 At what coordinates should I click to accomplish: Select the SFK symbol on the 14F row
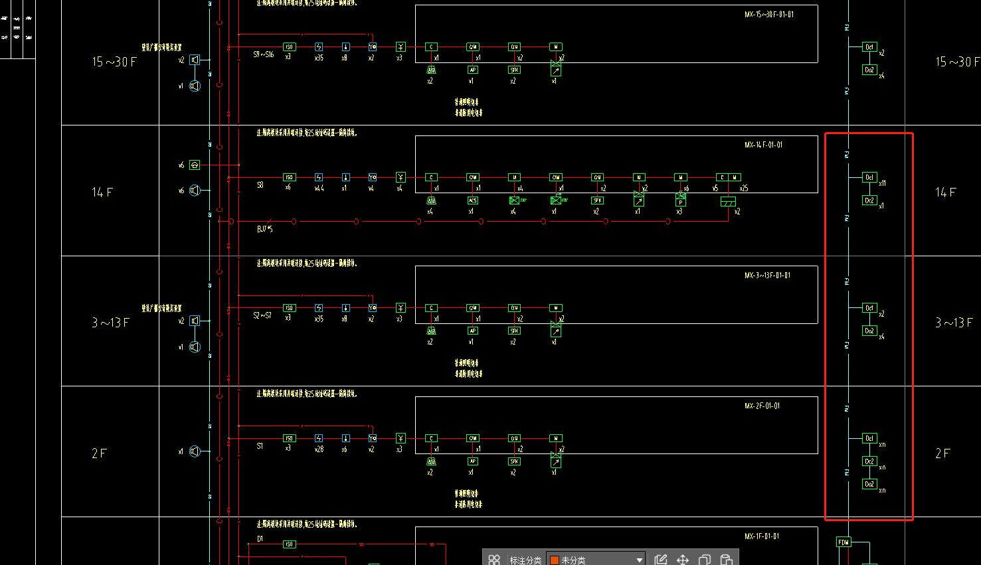598,201
